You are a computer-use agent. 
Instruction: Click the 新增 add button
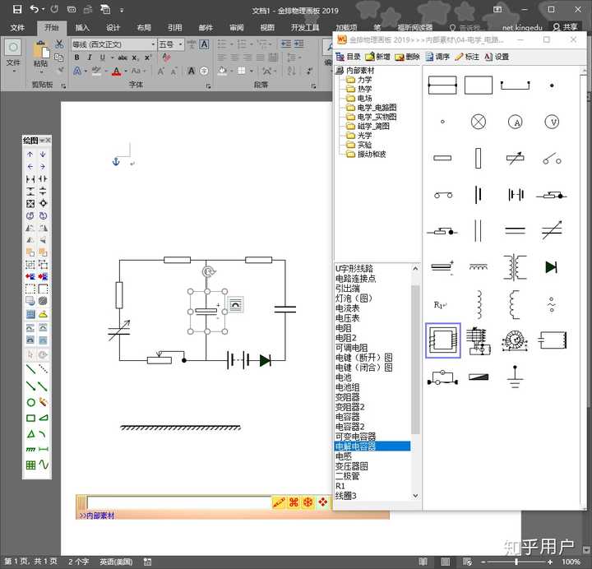pyautogui.click(x=377, y=57)
